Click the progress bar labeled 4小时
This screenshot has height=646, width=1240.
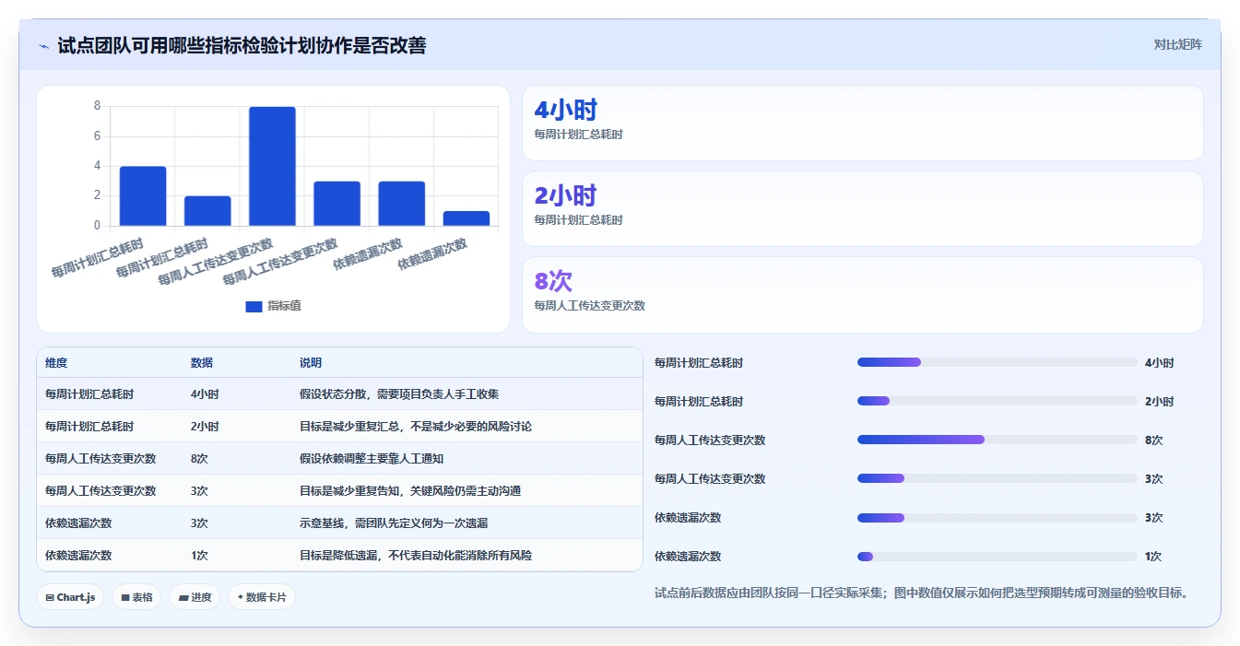coord(997,362)
